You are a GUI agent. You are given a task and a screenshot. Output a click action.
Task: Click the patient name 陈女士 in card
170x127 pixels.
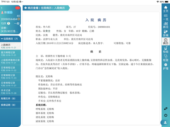(x=8, y=12)
